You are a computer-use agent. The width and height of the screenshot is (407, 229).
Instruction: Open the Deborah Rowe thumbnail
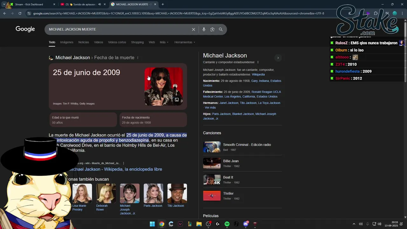tap(106, 193)
